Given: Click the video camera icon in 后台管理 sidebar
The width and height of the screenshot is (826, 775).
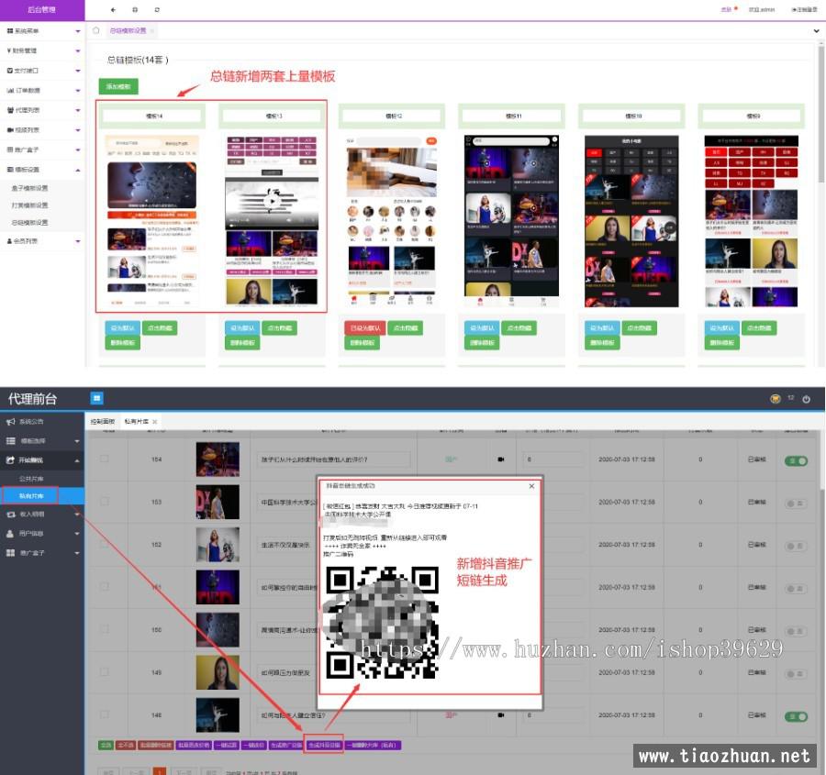Looking at the screenshot, I should 10,130.
